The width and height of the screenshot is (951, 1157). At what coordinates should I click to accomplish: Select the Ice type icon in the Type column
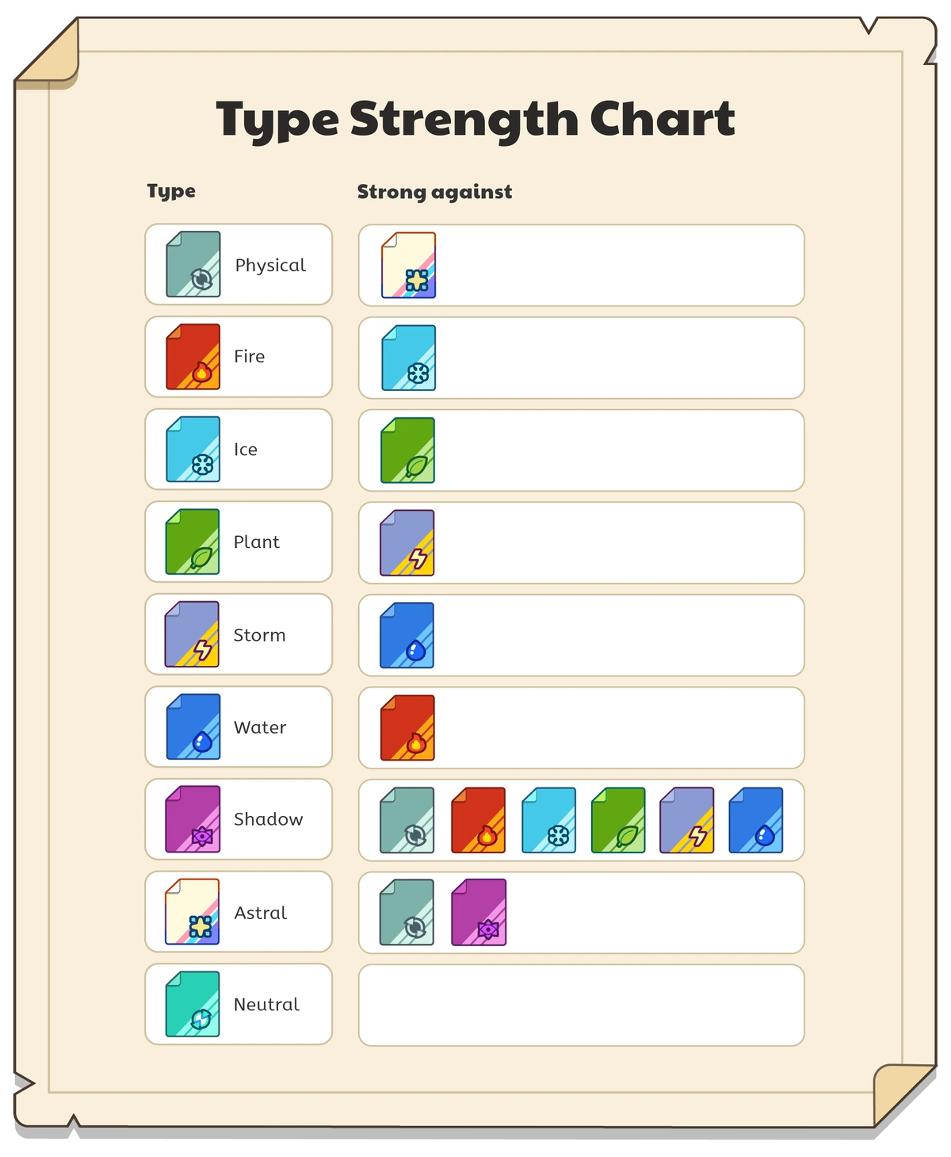pyautogui.click(x=193, y=450)
